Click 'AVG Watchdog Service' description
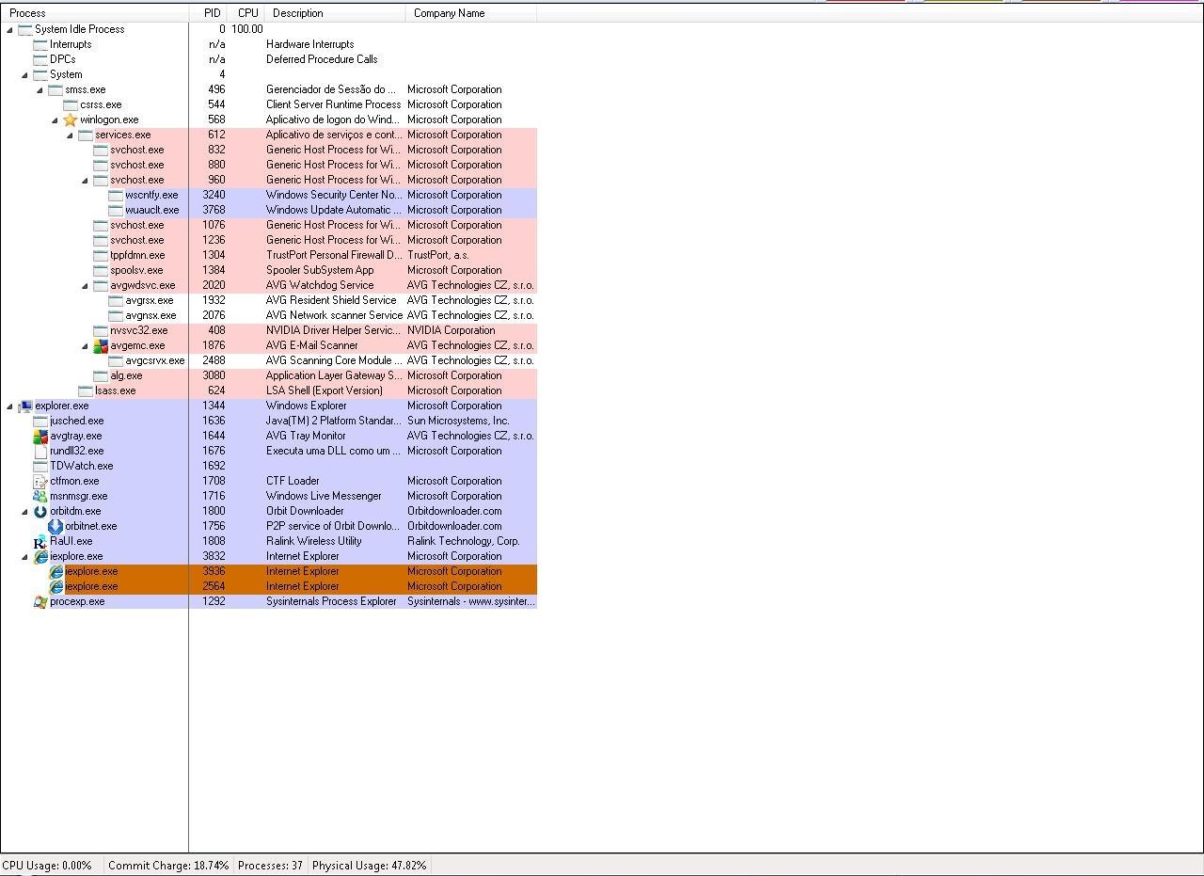This screenshot has width=1204, height=876. (x=320, y=285)
